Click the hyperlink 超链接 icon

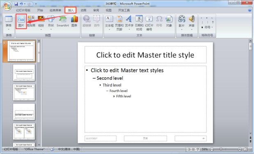click(x=87, y=21)
